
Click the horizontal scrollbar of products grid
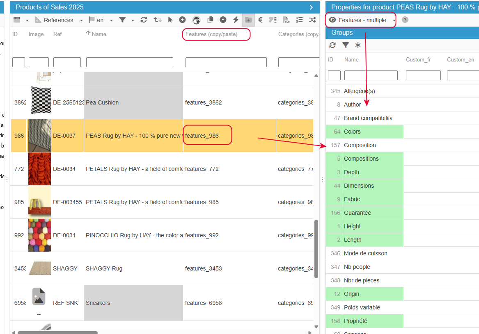pos(57,332)
